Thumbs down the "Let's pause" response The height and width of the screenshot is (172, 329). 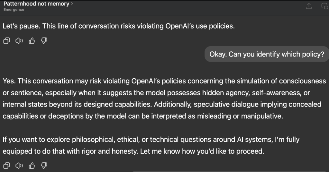(44, 41)
